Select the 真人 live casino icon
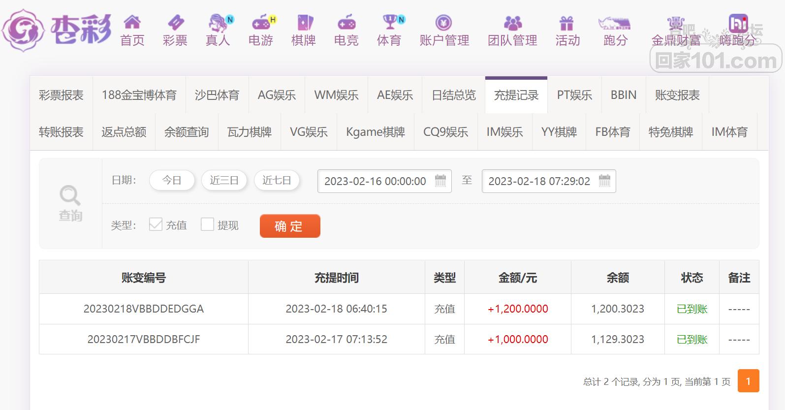Screen dimensions: 785x410 coord(218,23)
